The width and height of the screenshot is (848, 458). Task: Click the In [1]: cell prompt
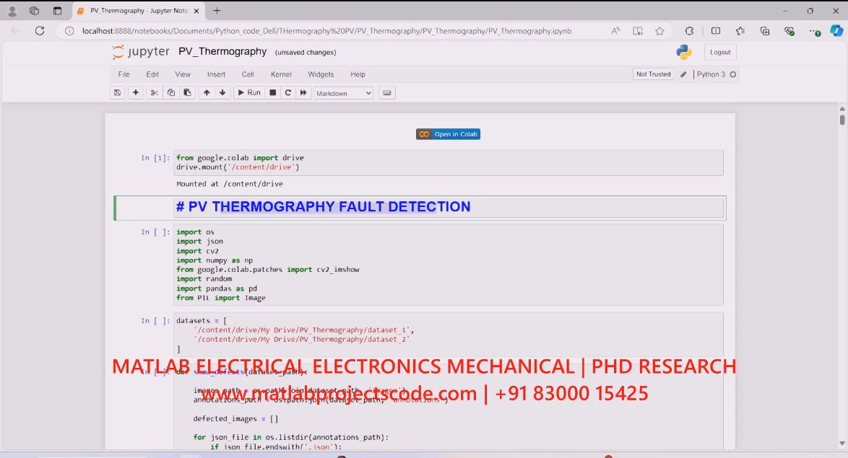pos(155,158)
